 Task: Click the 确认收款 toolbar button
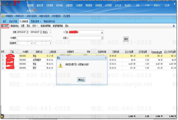point(5,26)
